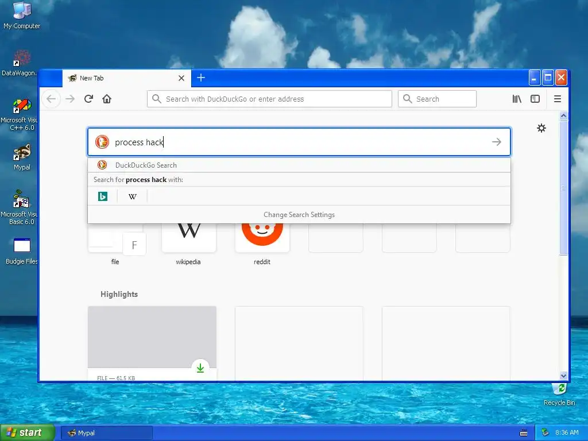Click the system tray network icon
The width and height of the screenshot is (588, 441).
tap(546, 433)
